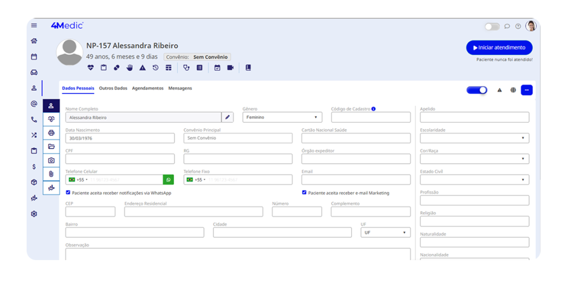Viewport: 571px width, 299px height.
Task: Click the green WhatsApp button
Action: coord(168,180)
